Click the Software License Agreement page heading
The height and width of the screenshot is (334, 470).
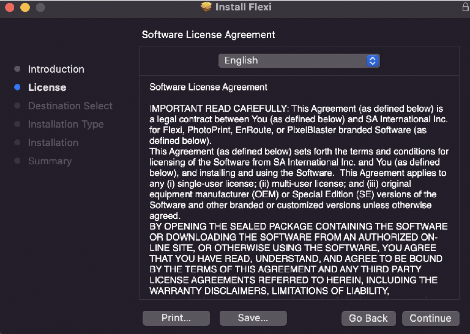[x=208, y=35]
